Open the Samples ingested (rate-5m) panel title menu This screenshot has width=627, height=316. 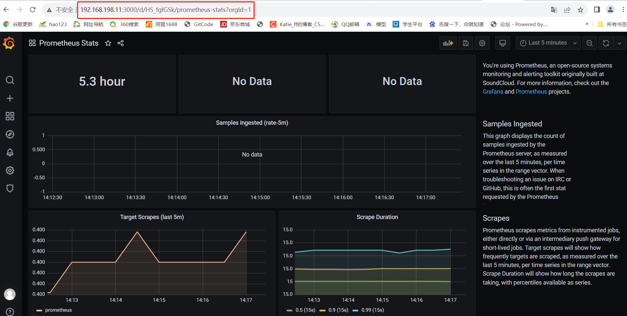(x=252, y=123)
